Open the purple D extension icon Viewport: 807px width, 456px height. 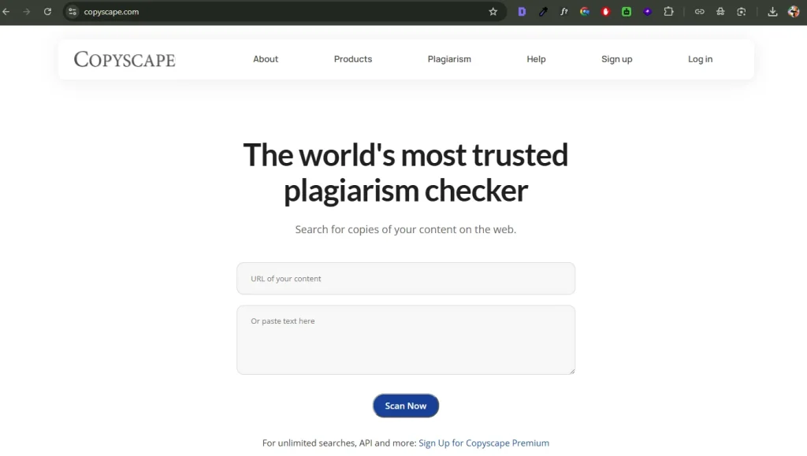pos(522,11)
